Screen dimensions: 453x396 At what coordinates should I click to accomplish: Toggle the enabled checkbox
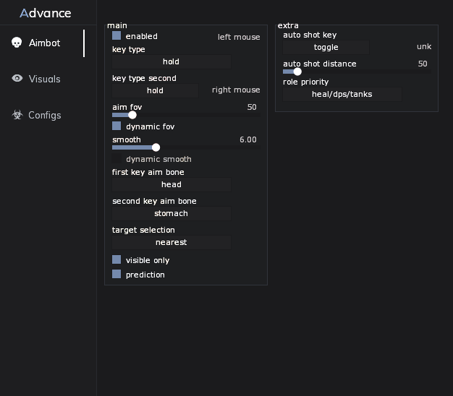click(x=117, y=35)
